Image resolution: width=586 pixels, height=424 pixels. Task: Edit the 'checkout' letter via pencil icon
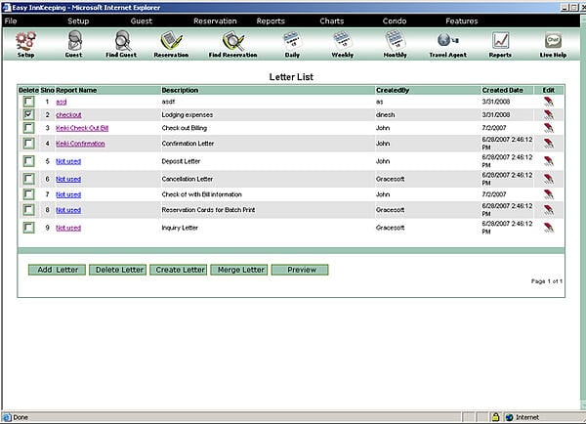(549, 114)
